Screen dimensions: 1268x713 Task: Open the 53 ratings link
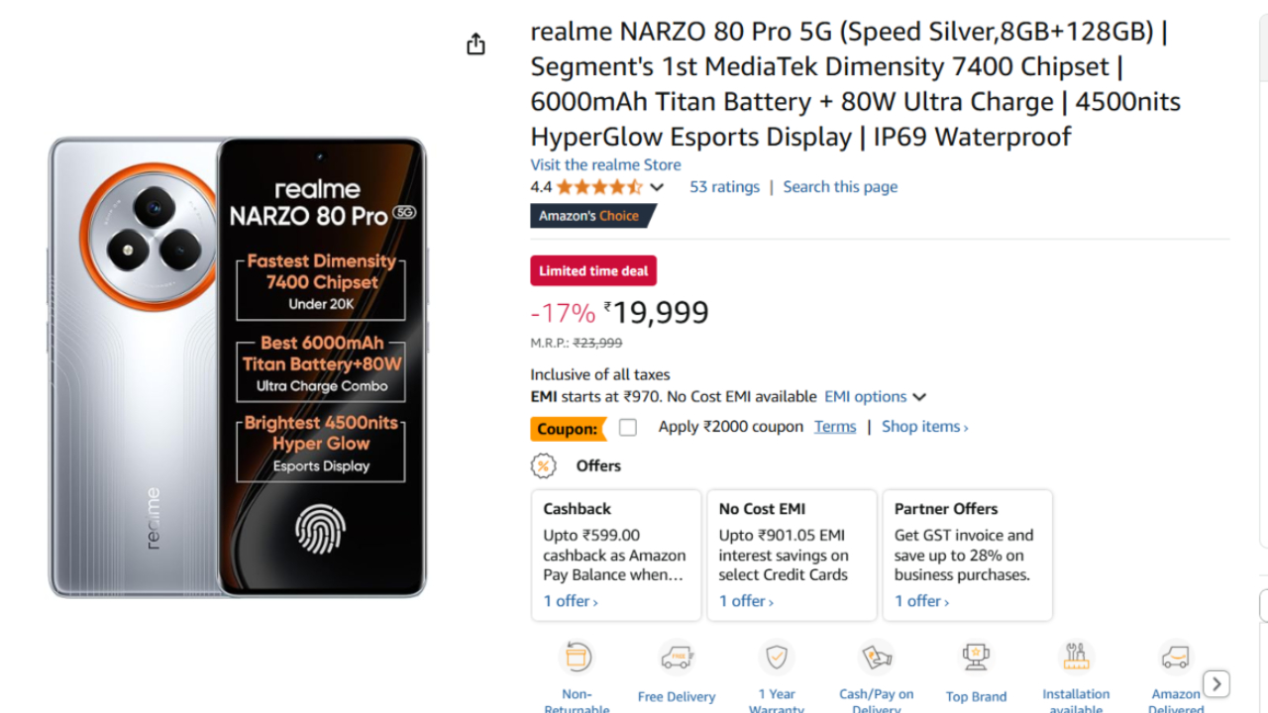click(x=724, y=187)
